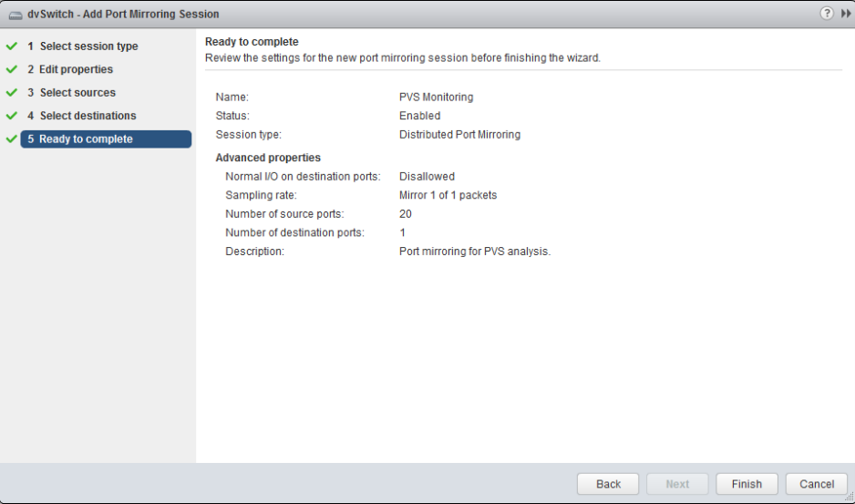Click the Finish button
Screen dimensions: 855x504
pos(747,484)
